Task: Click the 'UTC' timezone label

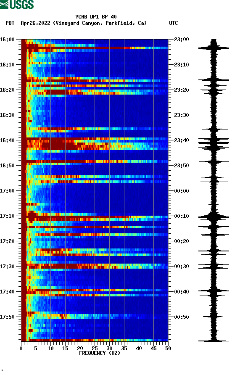Action: [x=174, y=23]
